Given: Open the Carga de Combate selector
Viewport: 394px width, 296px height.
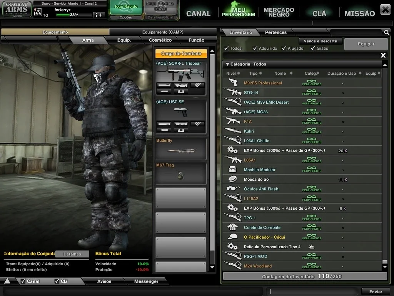Looking at the screenshot, I should pos(181,53).
